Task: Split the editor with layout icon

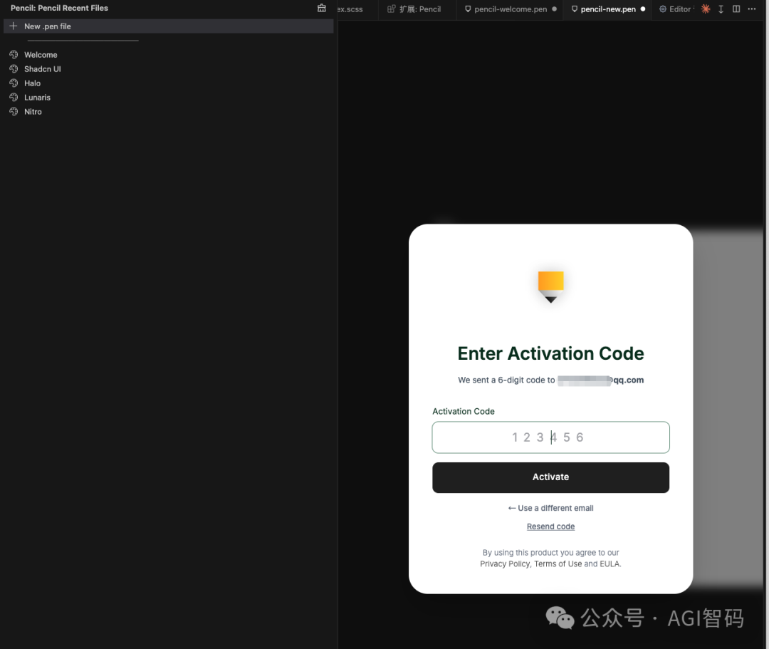Action: pyautogui.click(x=736, y=9)
